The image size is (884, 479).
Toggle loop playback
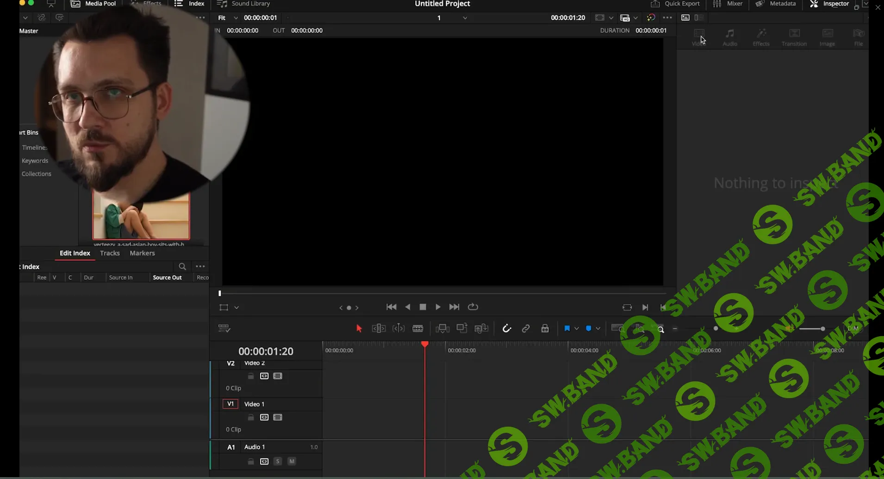coord(473,307)
